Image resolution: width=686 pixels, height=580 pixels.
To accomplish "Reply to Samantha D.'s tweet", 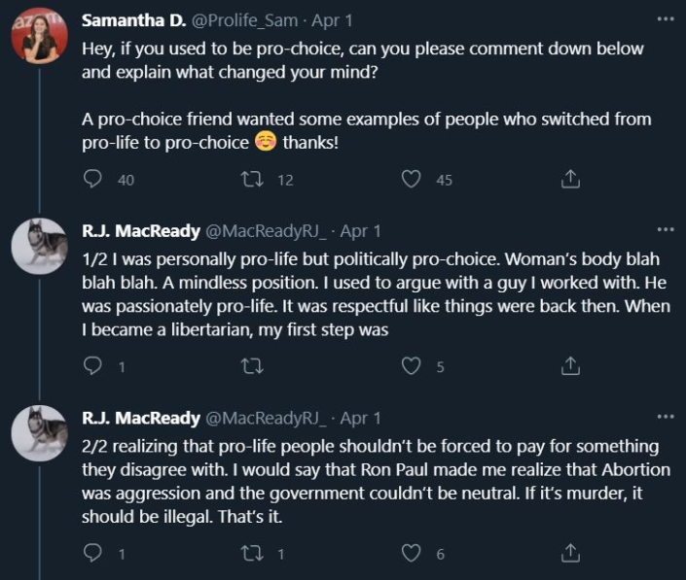I will pyautogui.click(x=93, y=179).
